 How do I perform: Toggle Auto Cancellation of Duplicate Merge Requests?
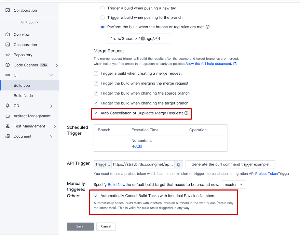pyautogui.click(x=96, y=113)
